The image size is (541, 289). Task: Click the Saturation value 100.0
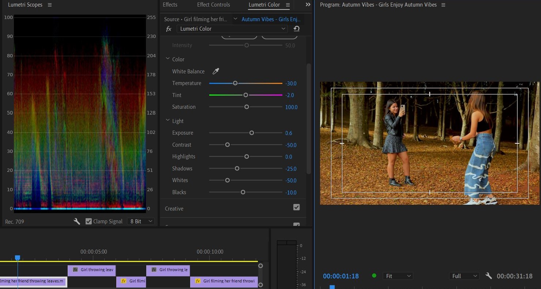(292, 107)
